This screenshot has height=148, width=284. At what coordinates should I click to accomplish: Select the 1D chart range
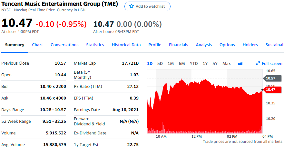[x=150, y=64]
